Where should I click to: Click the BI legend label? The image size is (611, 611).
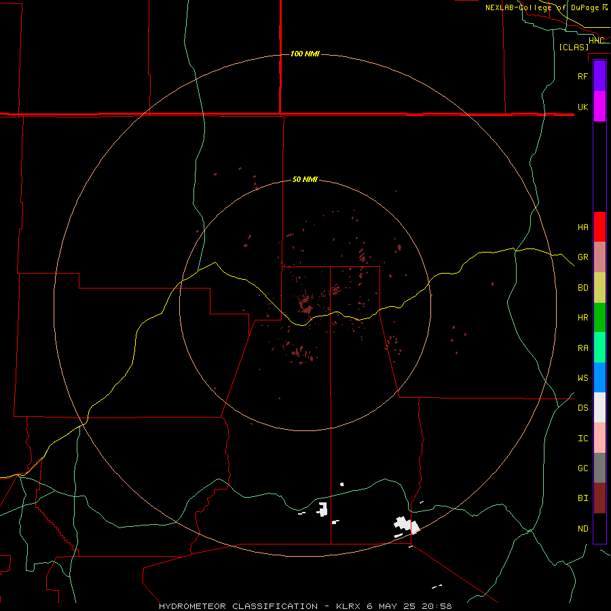coord(582,498)
